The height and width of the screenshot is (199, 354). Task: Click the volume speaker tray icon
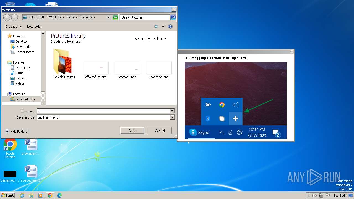tap(314, 195)
